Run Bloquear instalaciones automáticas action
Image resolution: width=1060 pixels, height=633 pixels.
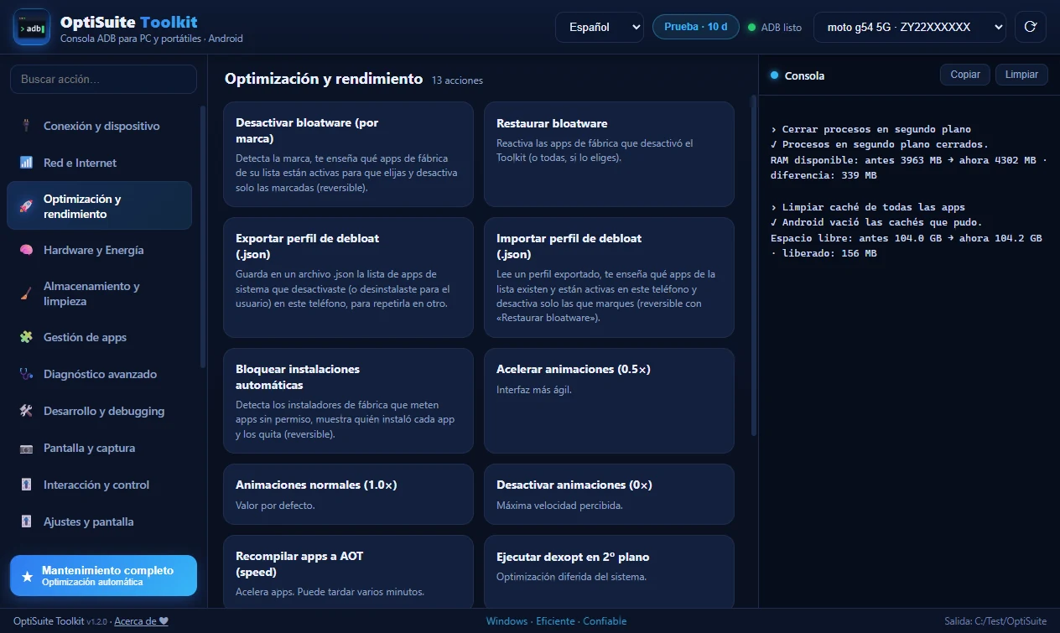click(348, 401)
